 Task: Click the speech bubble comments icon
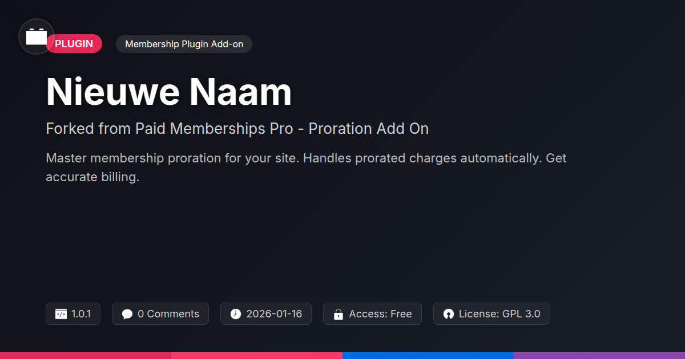click(127, 314)
